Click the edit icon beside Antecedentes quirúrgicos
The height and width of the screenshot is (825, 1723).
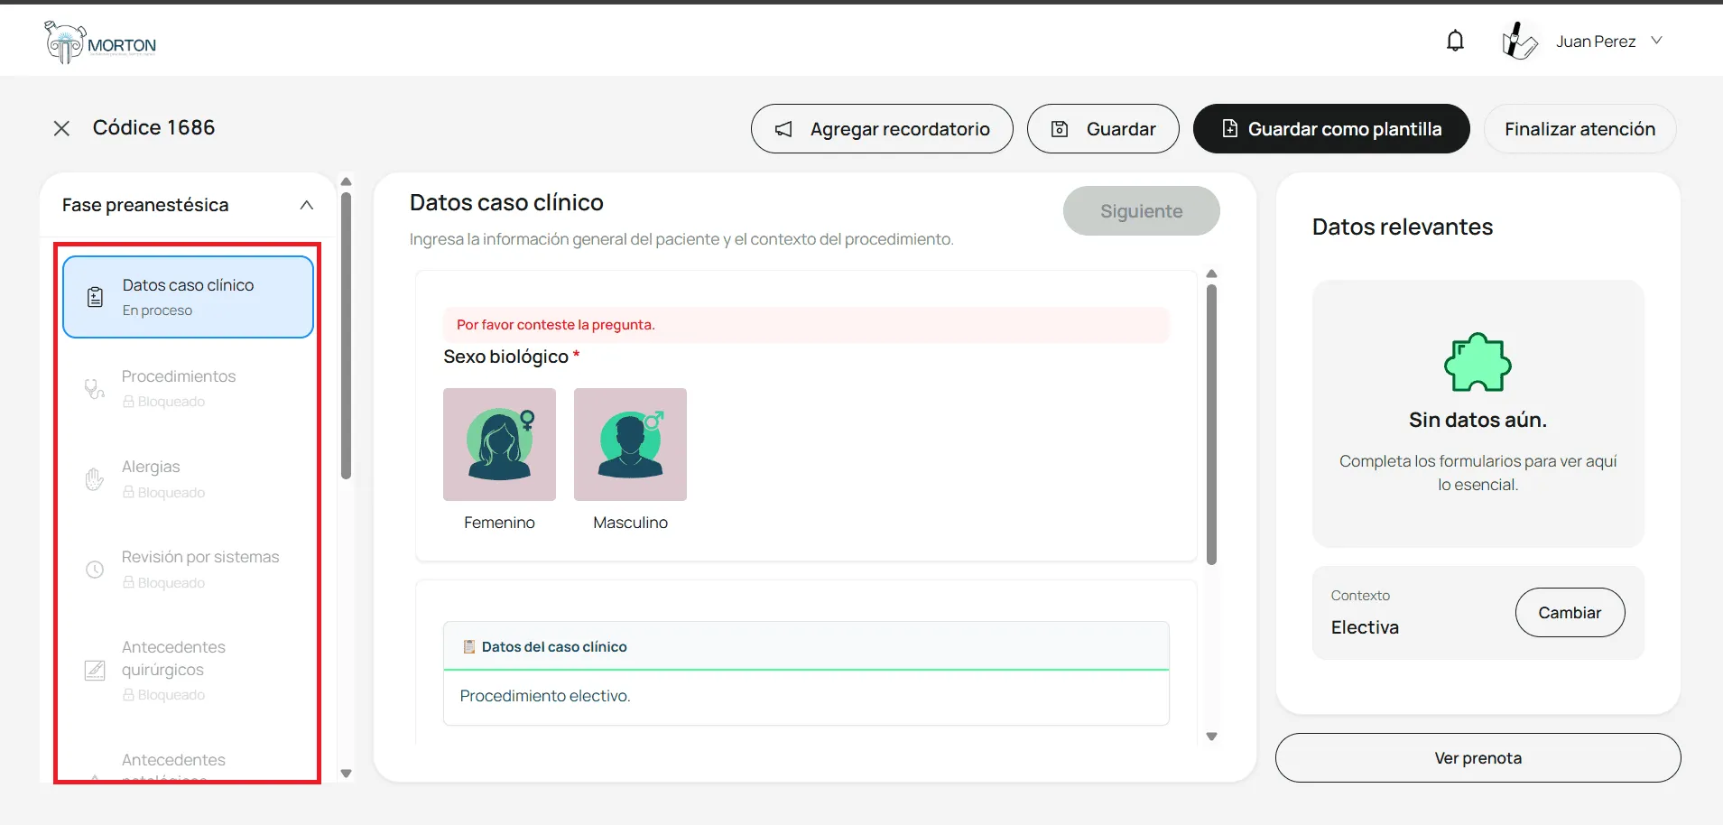[95, 670]
